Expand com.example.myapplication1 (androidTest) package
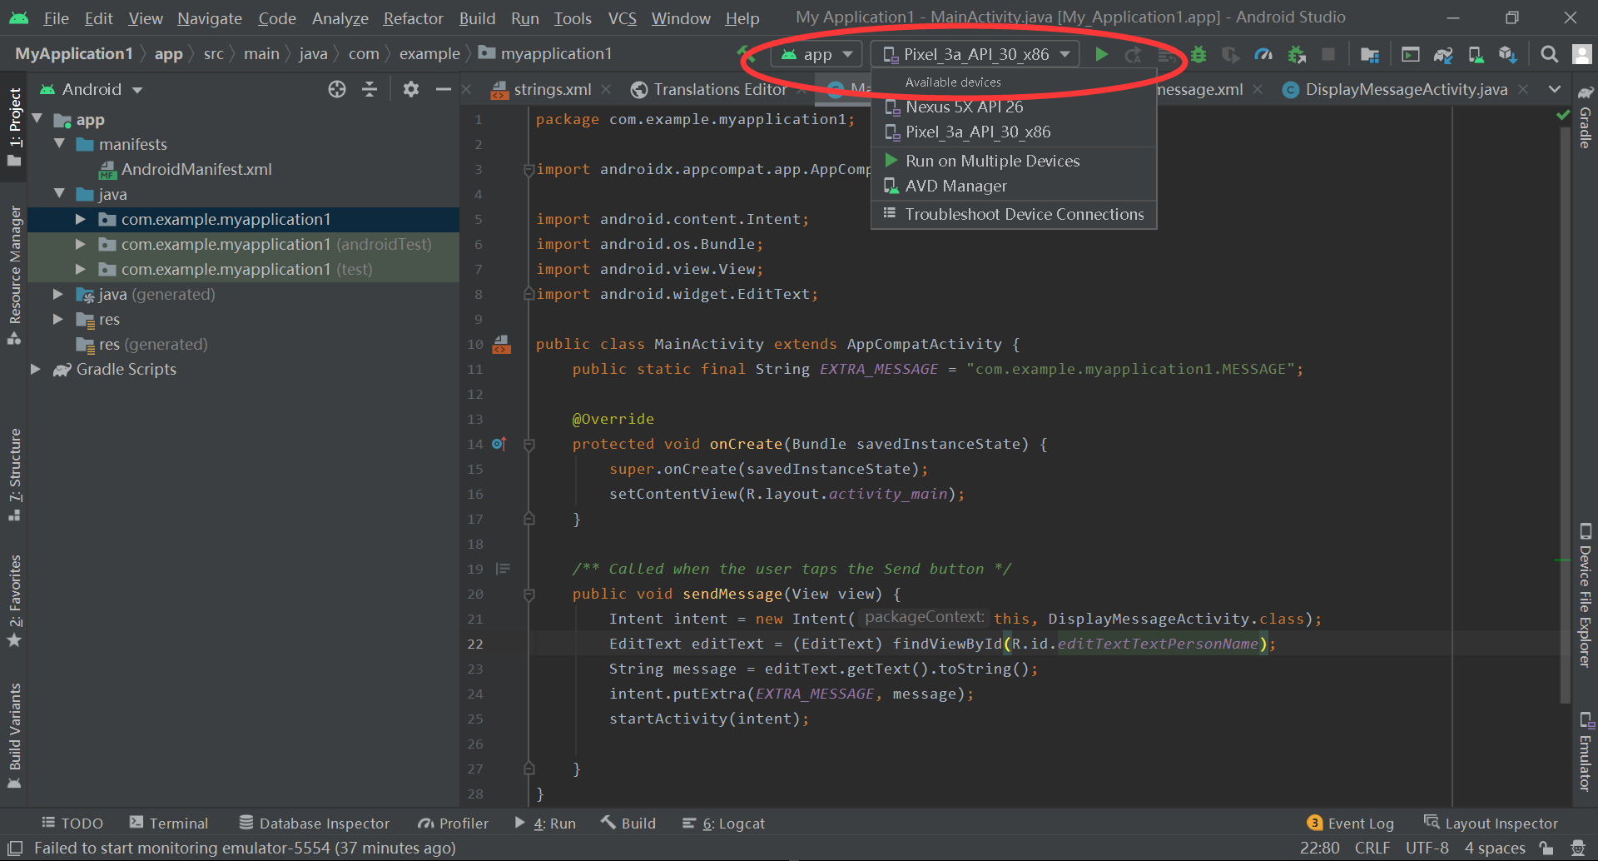1598x861 pixels. 81,244
